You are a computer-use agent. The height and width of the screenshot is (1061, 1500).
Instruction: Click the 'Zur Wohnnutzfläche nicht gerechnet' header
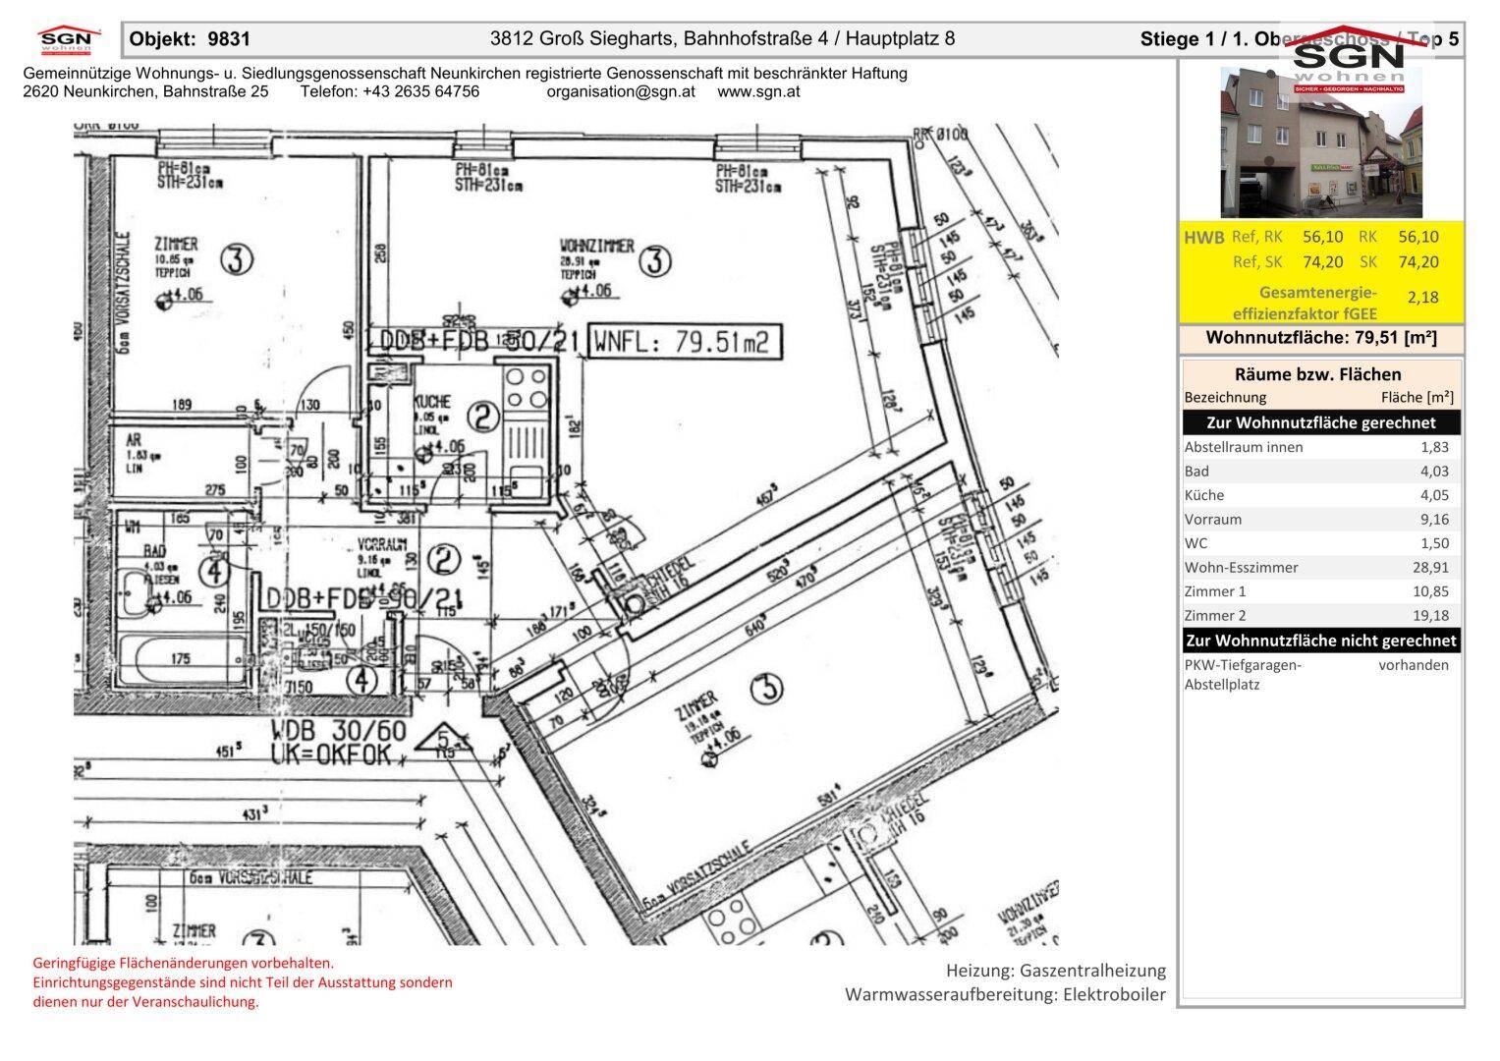coord(1320,641)
